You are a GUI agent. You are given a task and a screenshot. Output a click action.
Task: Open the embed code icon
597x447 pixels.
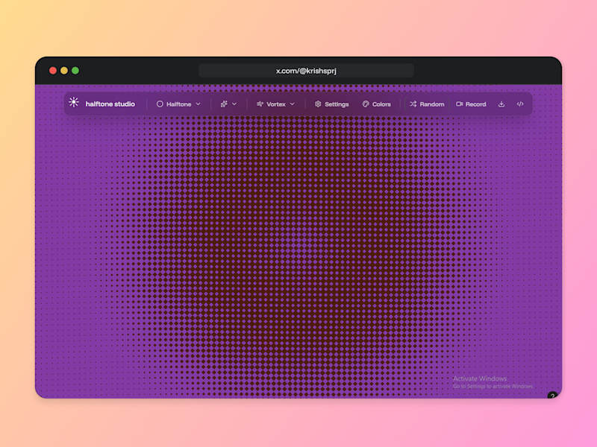click(x=520, y=104)
